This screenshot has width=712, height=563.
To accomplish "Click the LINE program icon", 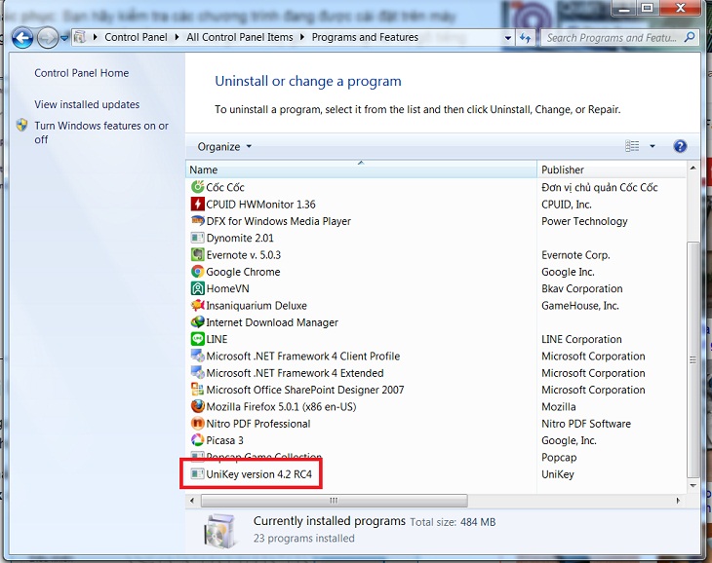I will pos(197,339).
